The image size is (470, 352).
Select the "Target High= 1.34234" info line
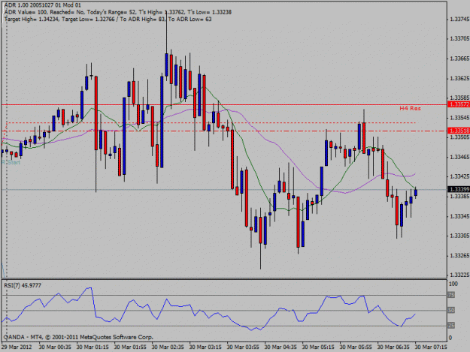108,20
